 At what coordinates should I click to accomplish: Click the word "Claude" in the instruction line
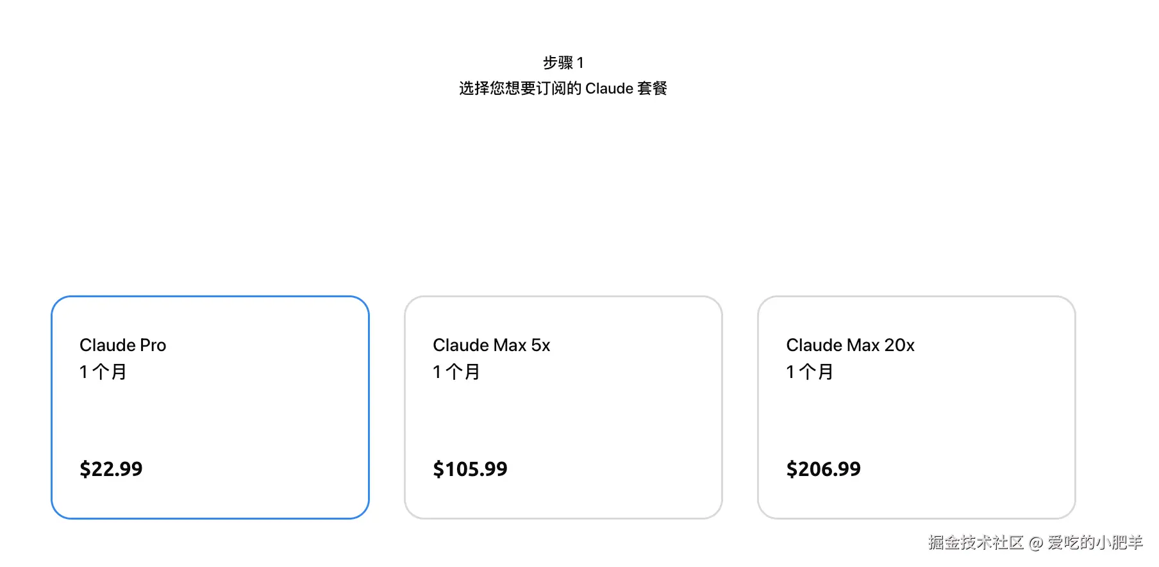tap(609, 88)
